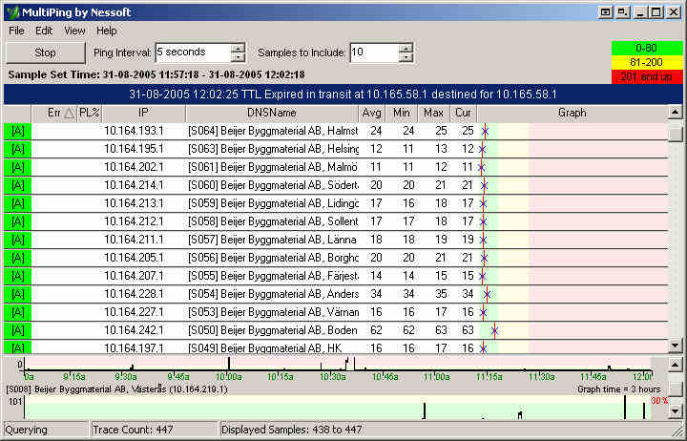Click graph marker in 10.164.228.1 row
This screenshot has width=687, height=441.
point(487,294)
